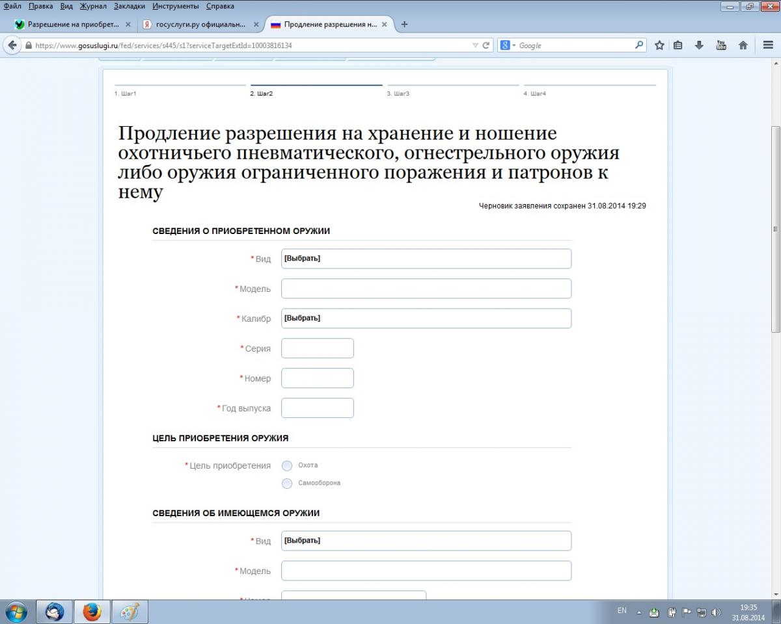Open the Закладки menu
781x624 pixels.
pos(129,6)
